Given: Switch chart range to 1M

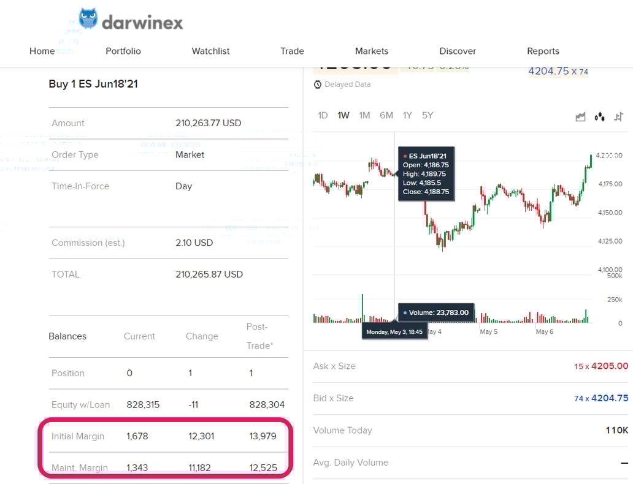Looking at the screenshot, I should pos(364,115).
